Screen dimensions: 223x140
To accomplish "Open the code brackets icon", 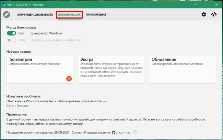I will [x=214, y=14].
